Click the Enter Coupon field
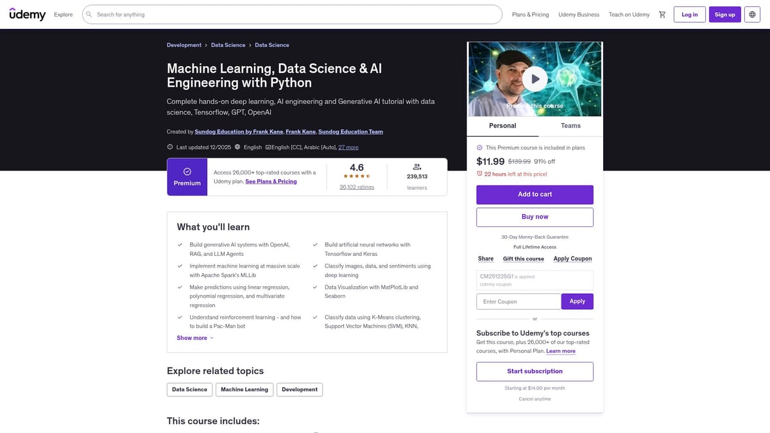Screen dimensions: 770x433 (518, 301)
